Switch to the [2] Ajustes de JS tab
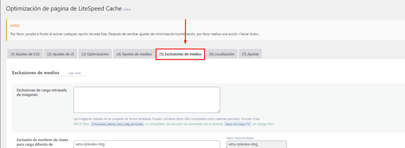The image size is (405, 148). click(61, 54)
